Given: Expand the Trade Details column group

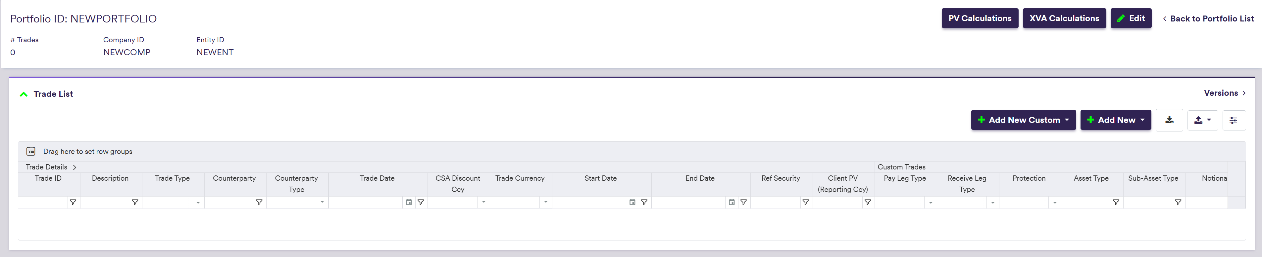Looking at the screenshot, I should tap(75, 167).
